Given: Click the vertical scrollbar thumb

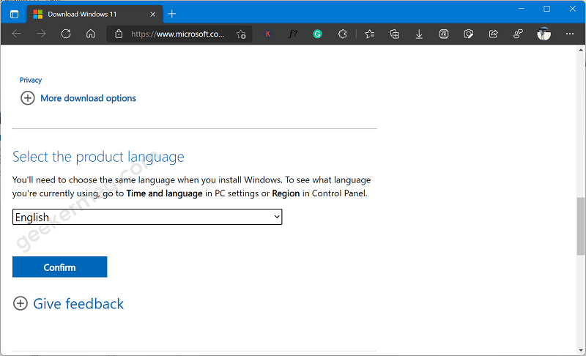Looking at the screenshot, I should coord(581,226).
